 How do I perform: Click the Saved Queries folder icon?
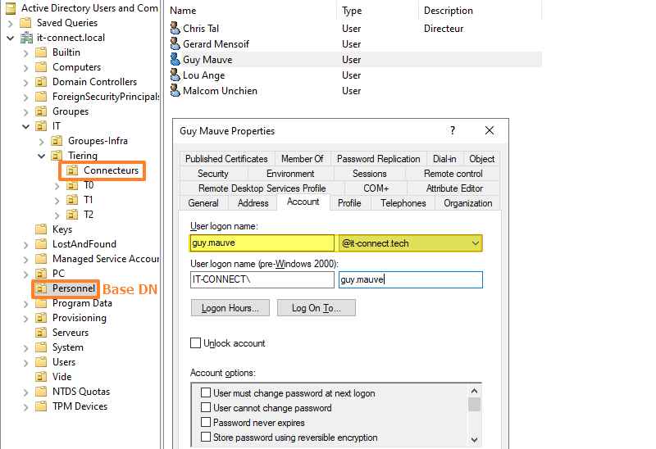[26, 23]
